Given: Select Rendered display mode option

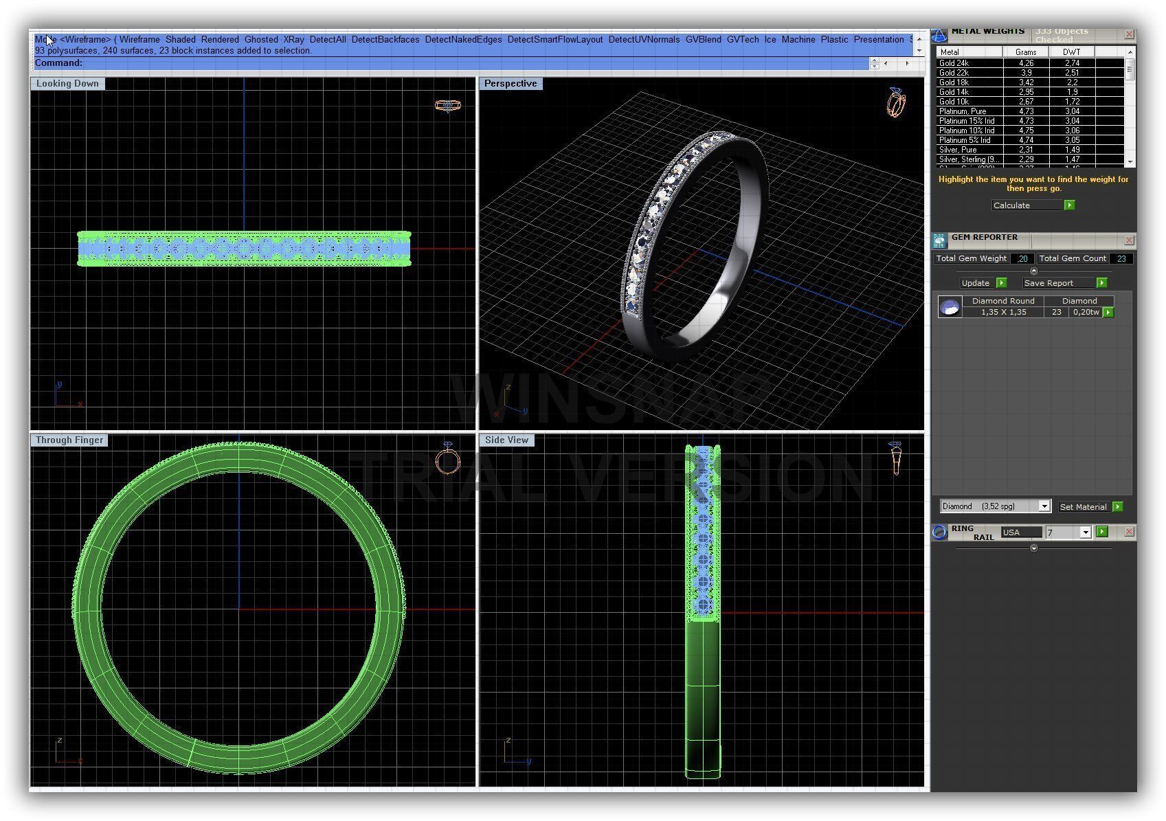Looking at the screenshot, I should pyautogui.click(x=220, y=40).
